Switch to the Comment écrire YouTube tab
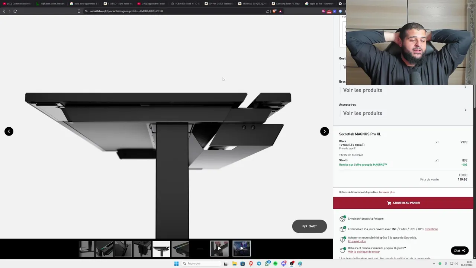Viewport: 476px width, 268px height. click(x=17, y=4)
